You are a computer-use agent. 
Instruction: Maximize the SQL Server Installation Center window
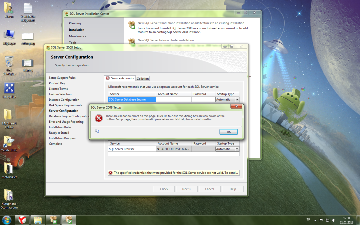point(245,13)
